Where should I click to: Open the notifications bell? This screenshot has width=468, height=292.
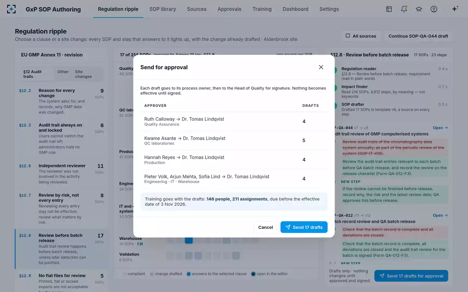(x=404, y=9)
